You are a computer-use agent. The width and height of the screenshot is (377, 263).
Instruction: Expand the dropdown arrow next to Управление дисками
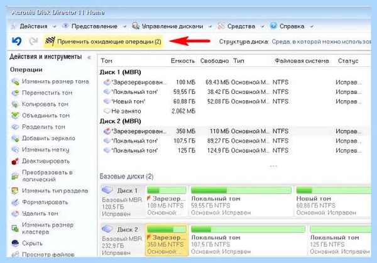[210, 26]
